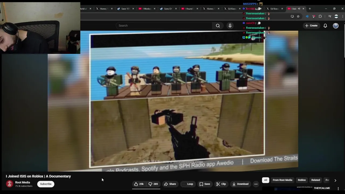The image size is (345, 194).
Task: Close the Save 15% tab
Action: click(133, 9)
